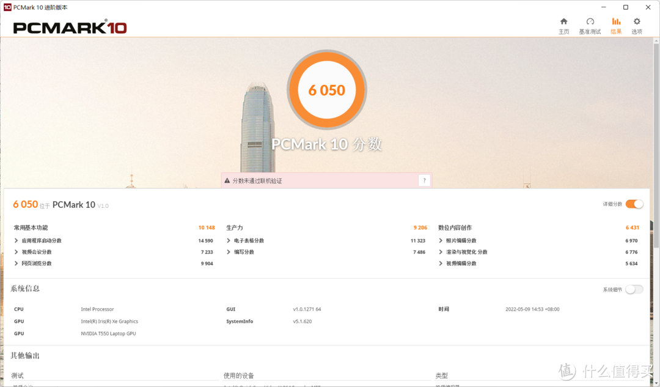
Task: Enable the 系统细节 system details switch
Action: point(634,289)
